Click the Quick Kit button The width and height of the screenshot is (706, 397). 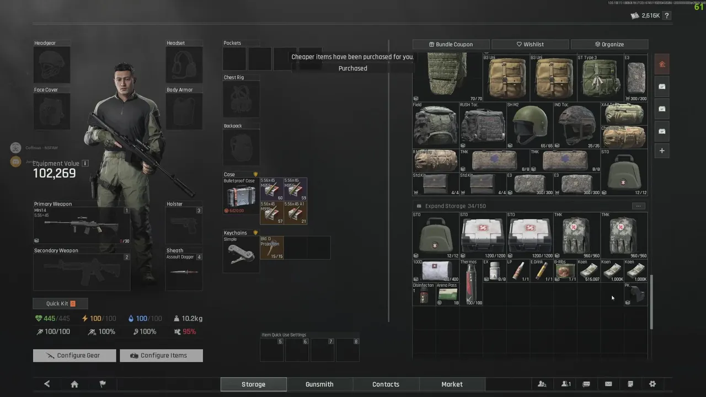coord(60,303)
